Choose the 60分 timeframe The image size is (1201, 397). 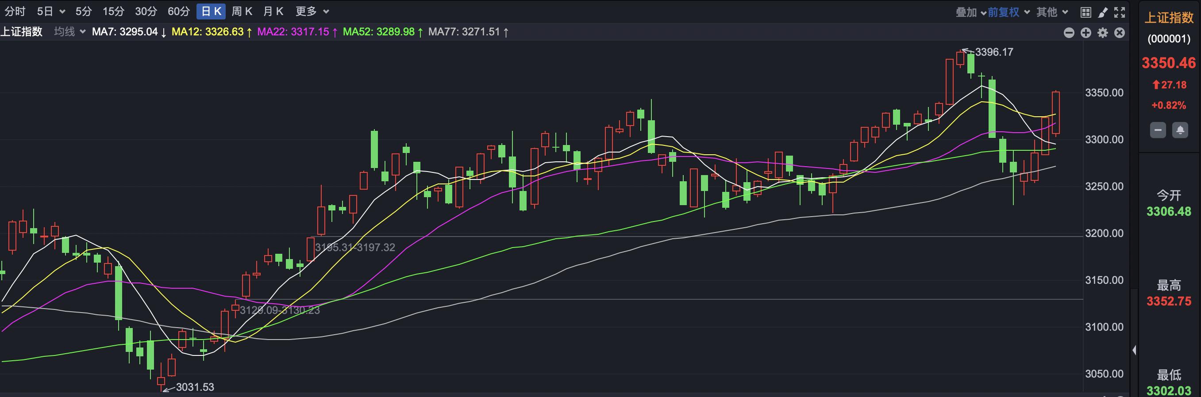point(179,11)
